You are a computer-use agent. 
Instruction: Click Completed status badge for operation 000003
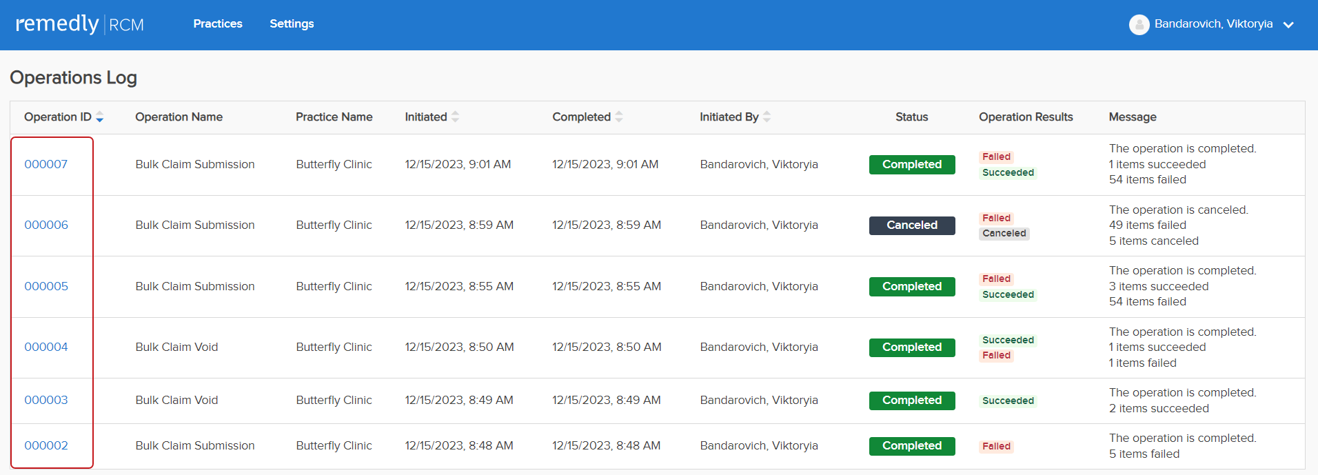click(912, 401)
